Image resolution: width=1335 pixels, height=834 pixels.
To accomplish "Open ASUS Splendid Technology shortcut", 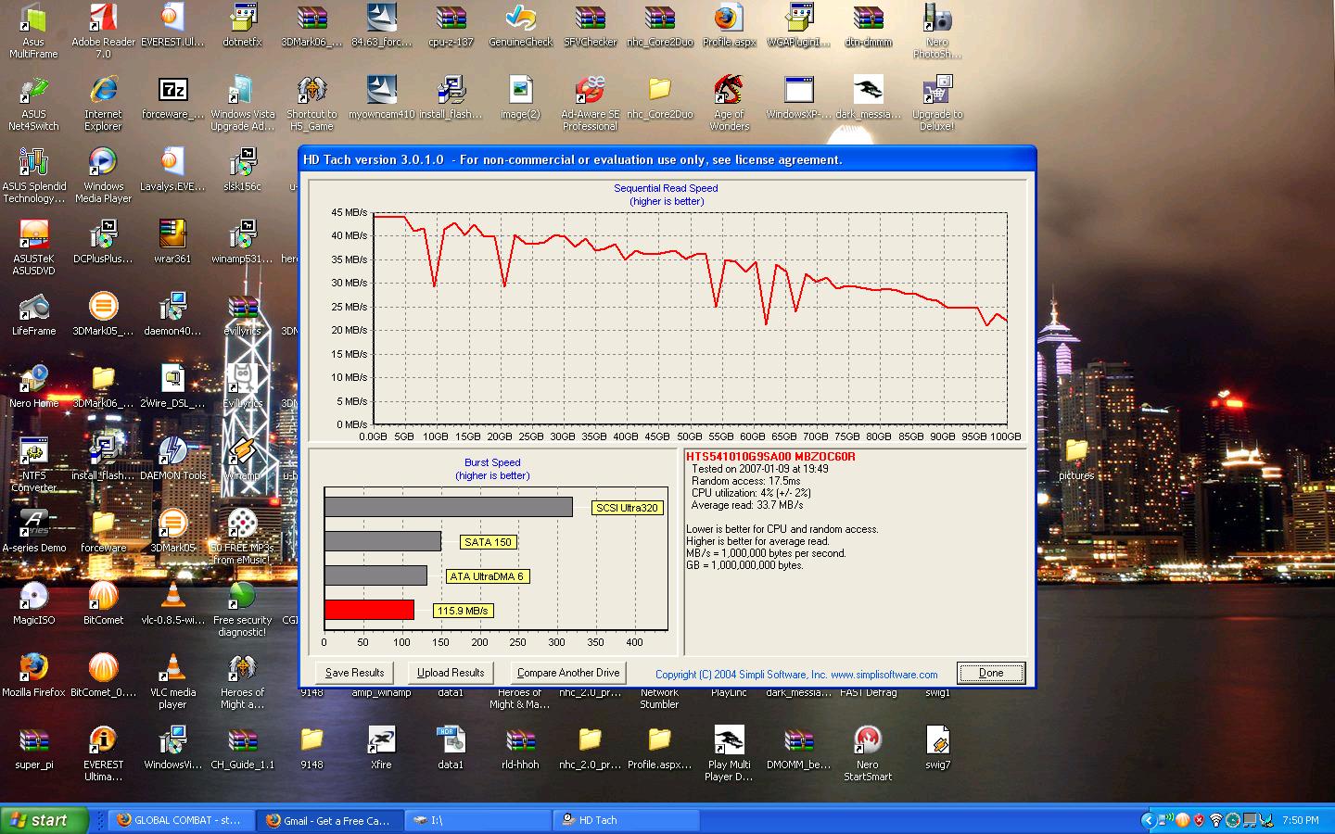I will [x=33, y=175].
